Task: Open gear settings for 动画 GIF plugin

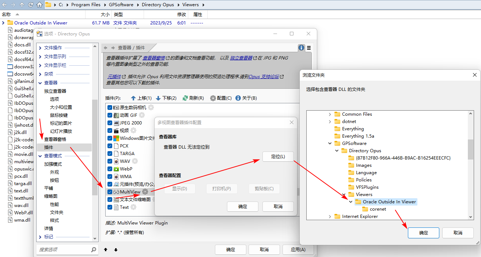Action: 142,115
